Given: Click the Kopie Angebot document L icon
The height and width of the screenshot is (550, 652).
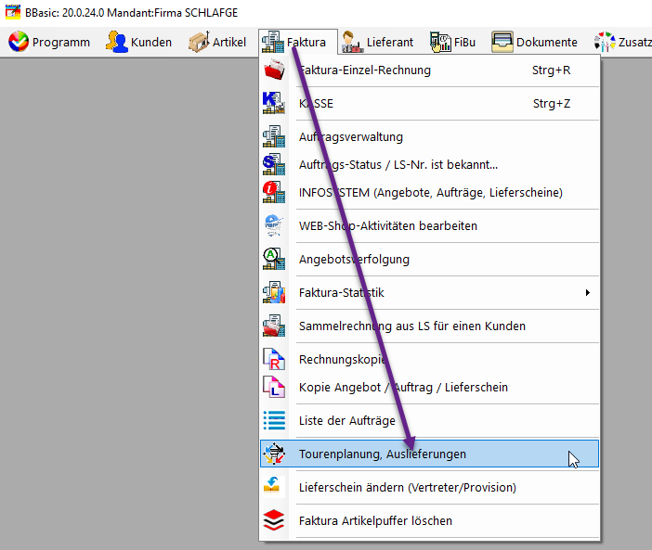Looking at the screenshot, I should (274, 387).
